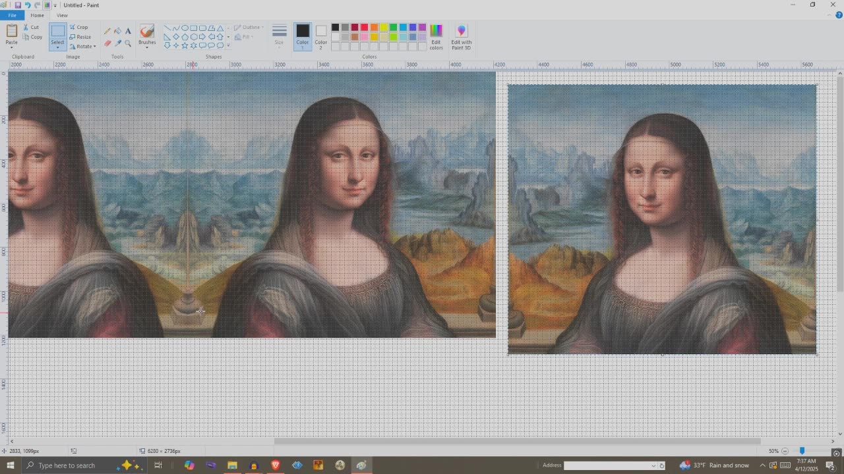844x474 pixels.
Task: Open Task View on the taskbar
Action: (x=158, y=465)
